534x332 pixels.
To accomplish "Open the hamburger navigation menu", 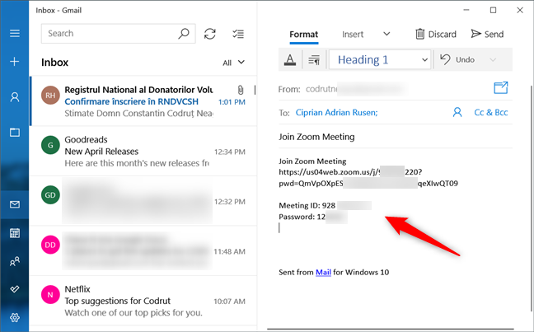I will 15,34.
